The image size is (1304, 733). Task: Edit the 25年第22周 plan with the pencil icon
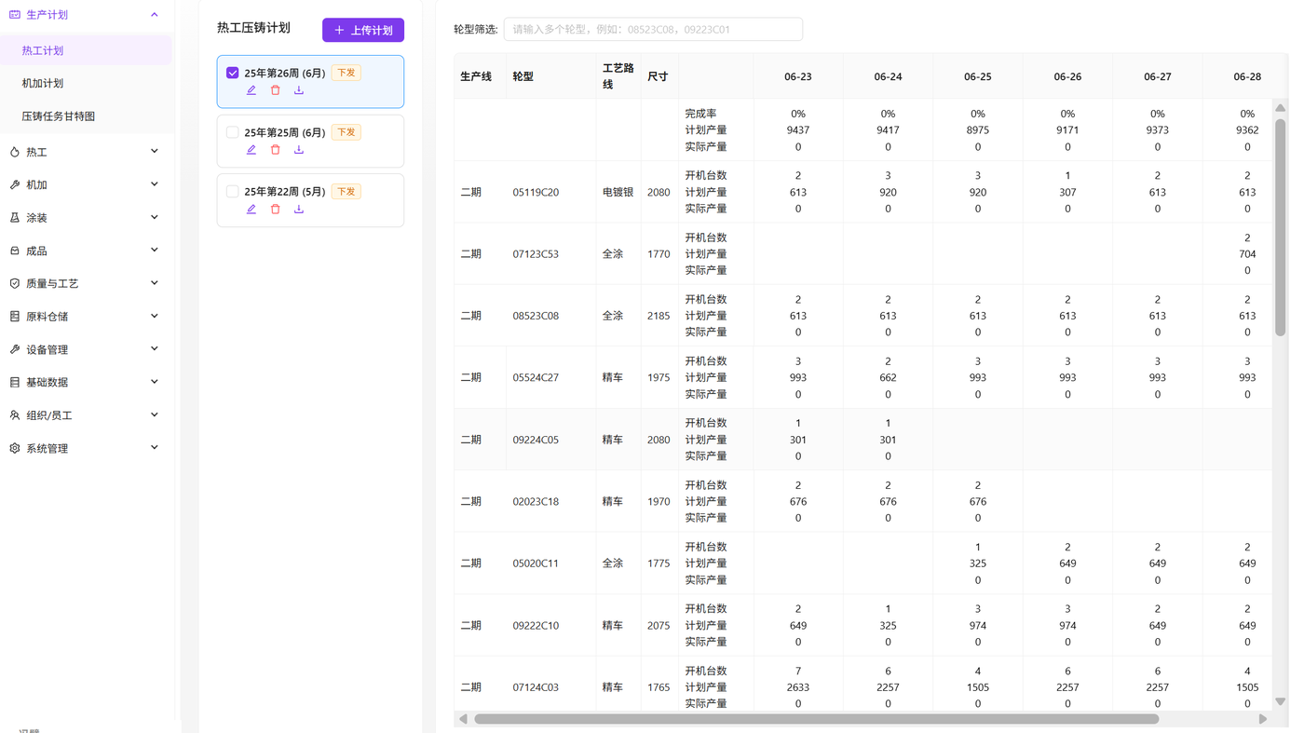coord(251,210)
